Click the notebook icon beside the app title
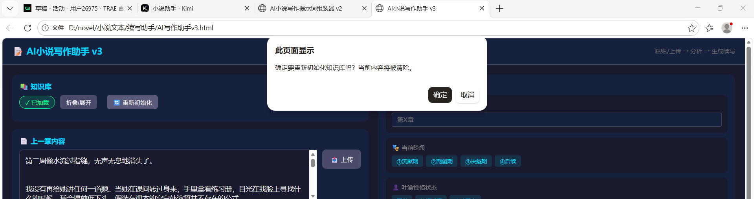 coord(18,51)
